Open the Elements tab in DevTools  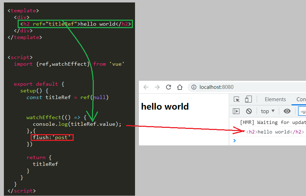coord(275,99)
